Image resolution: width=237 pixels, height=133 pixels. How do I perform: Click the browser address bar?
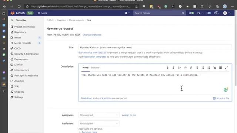click(81, 6)
